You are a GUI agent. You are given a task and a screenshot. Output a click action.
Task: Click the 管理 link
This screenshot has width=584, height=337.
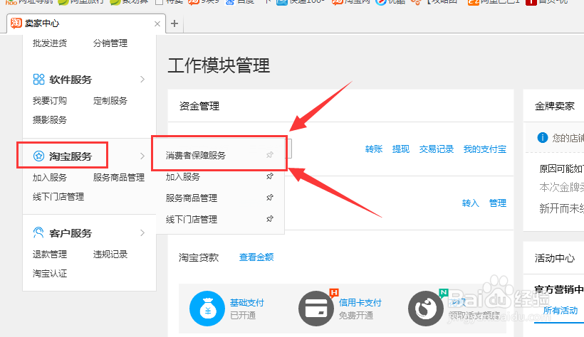(498, 203)
